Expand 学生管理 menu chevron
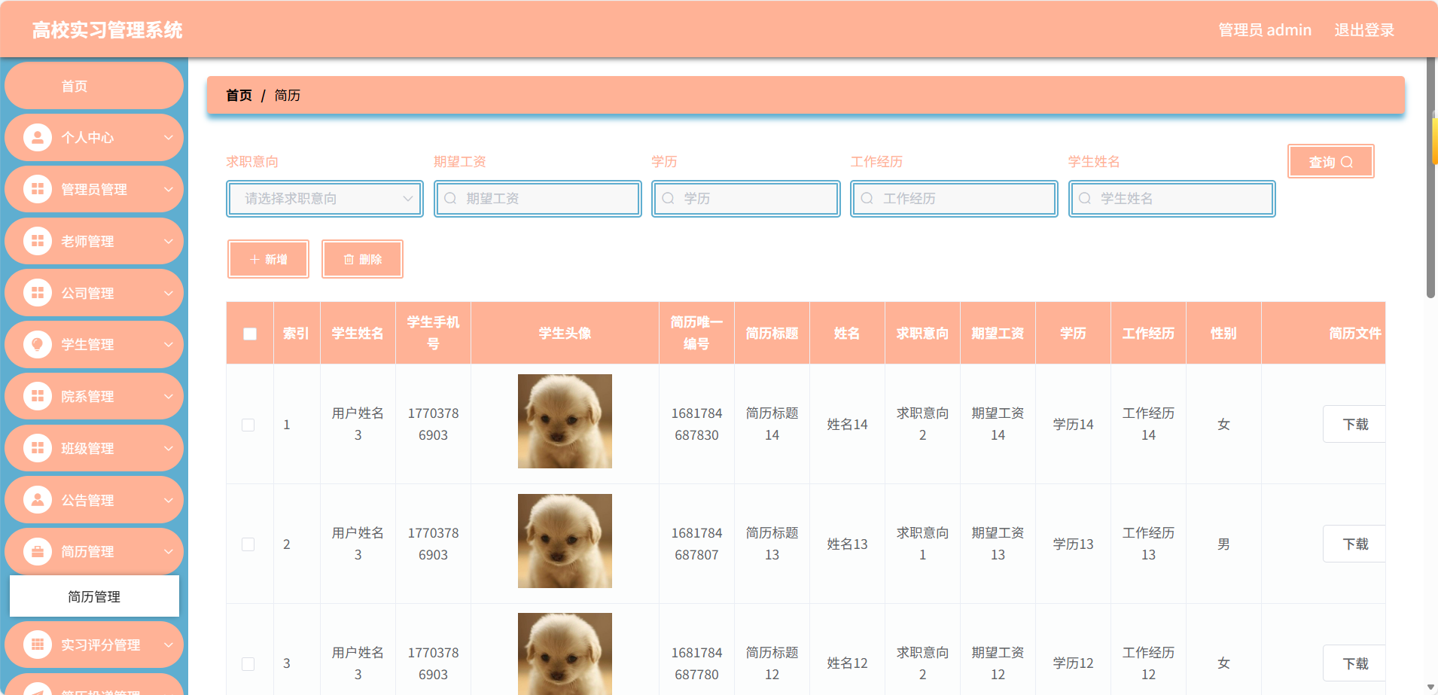1438x695 pixels. (169, 344)
